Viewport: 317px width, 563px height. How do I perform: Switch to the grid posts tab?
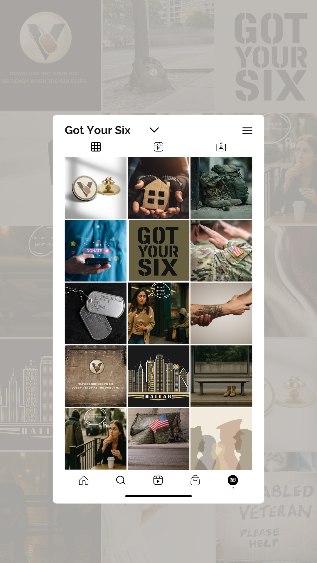pyautogui.click(x=96, y=147)
